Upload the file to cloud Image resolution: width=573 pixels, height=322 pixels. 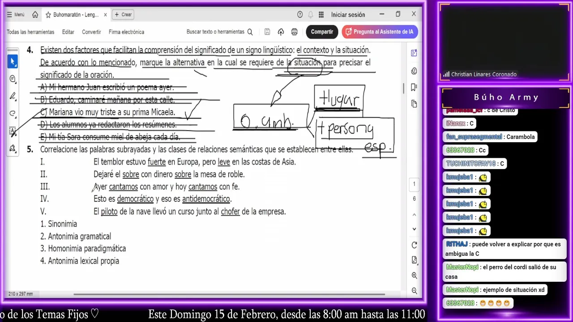(281, 32)
